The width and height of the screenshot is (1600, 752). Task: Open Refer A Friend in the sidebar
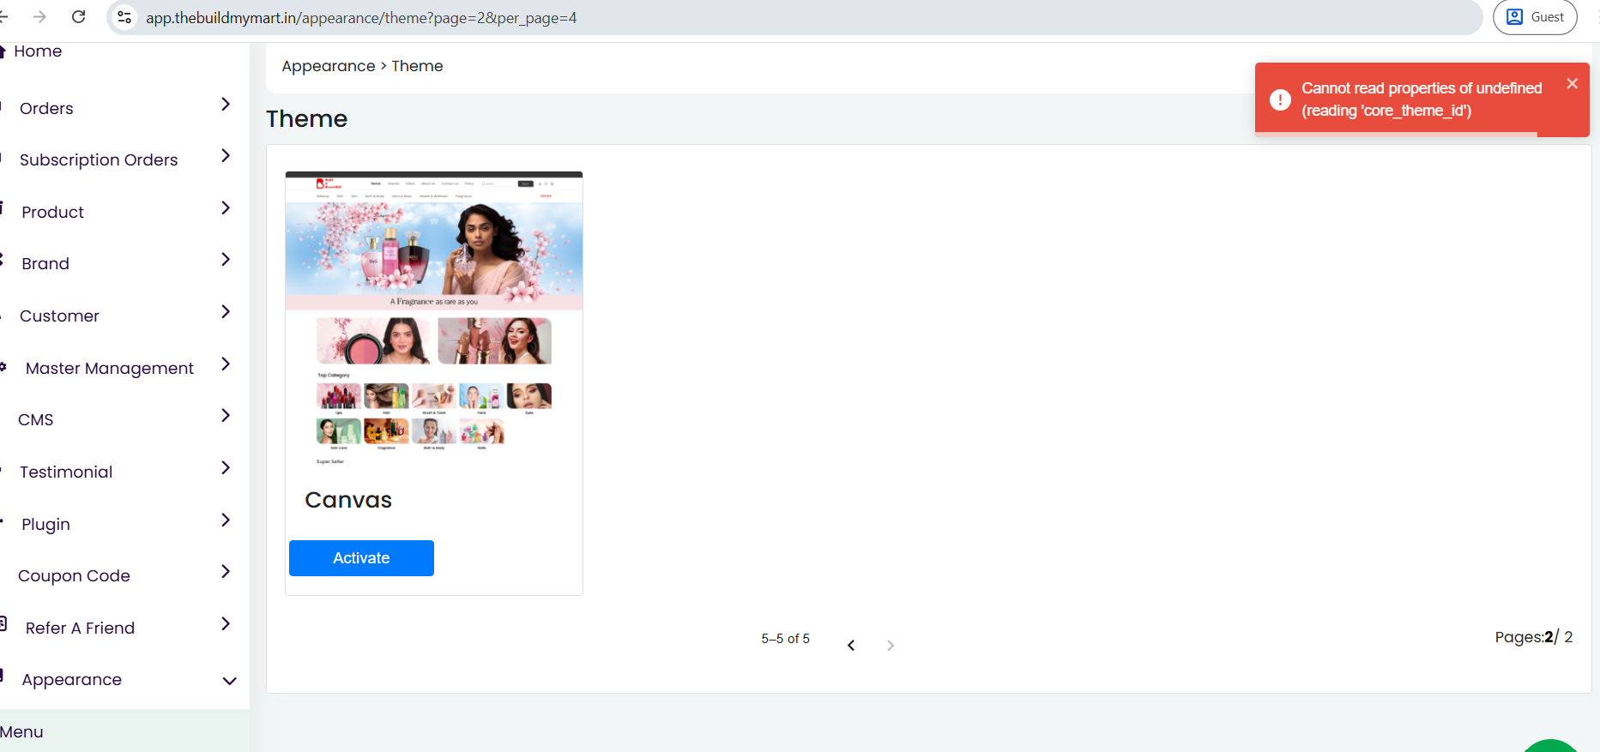coord(80,629)
